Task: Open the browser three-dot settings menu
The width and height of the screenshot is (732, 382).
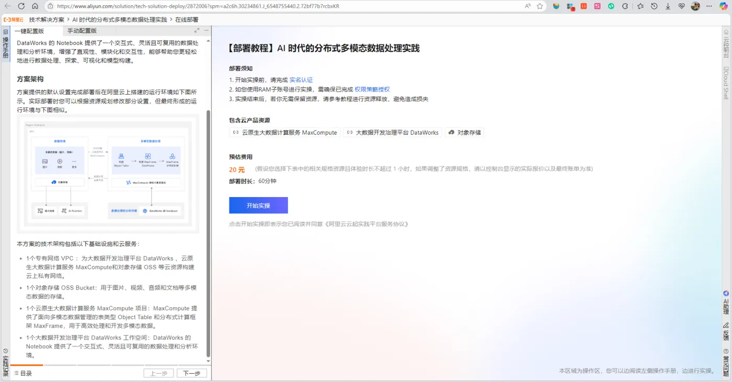Action: (x=709, y=6)
